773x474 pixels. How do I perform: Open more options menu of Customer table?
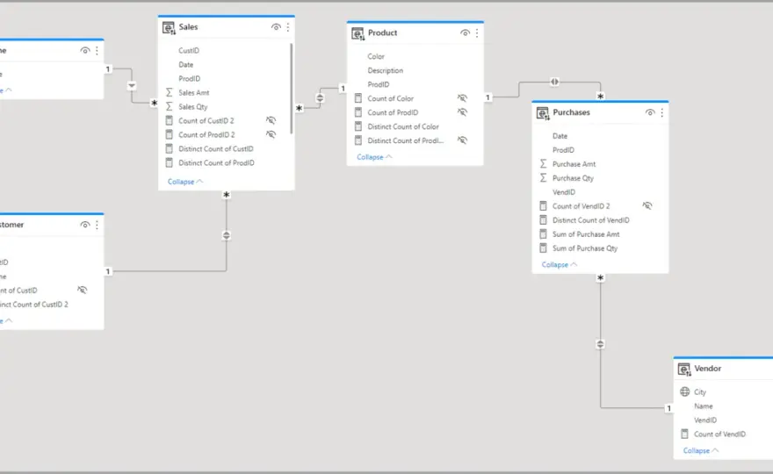click(x=98, y=226)
